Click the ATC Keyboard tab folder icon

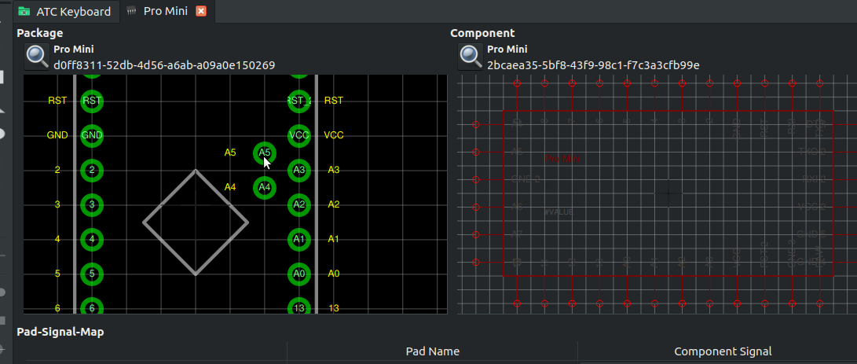pyautogui.click(x=24, y=12)
